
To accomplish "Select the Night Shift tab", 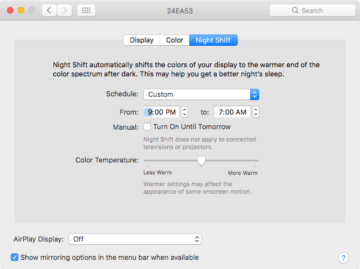I will point(213,40).
